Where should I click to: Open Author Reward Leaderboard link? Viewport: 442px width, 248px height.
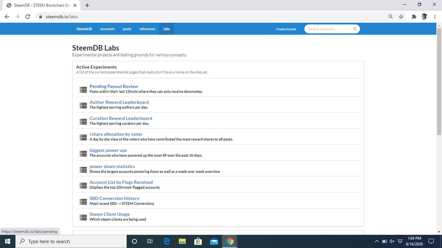click(x=119, y=102)
